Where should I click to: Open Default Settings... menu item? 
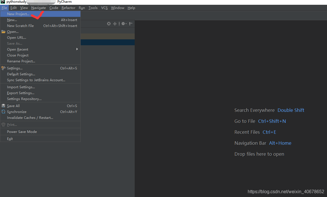click(40, 74)
